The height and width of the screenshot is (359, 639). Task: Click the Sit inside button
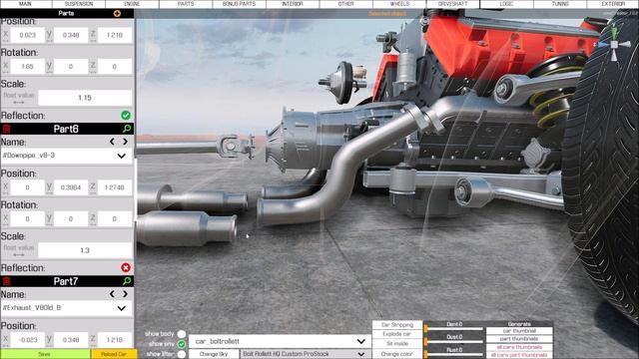(x=397, y=344)
